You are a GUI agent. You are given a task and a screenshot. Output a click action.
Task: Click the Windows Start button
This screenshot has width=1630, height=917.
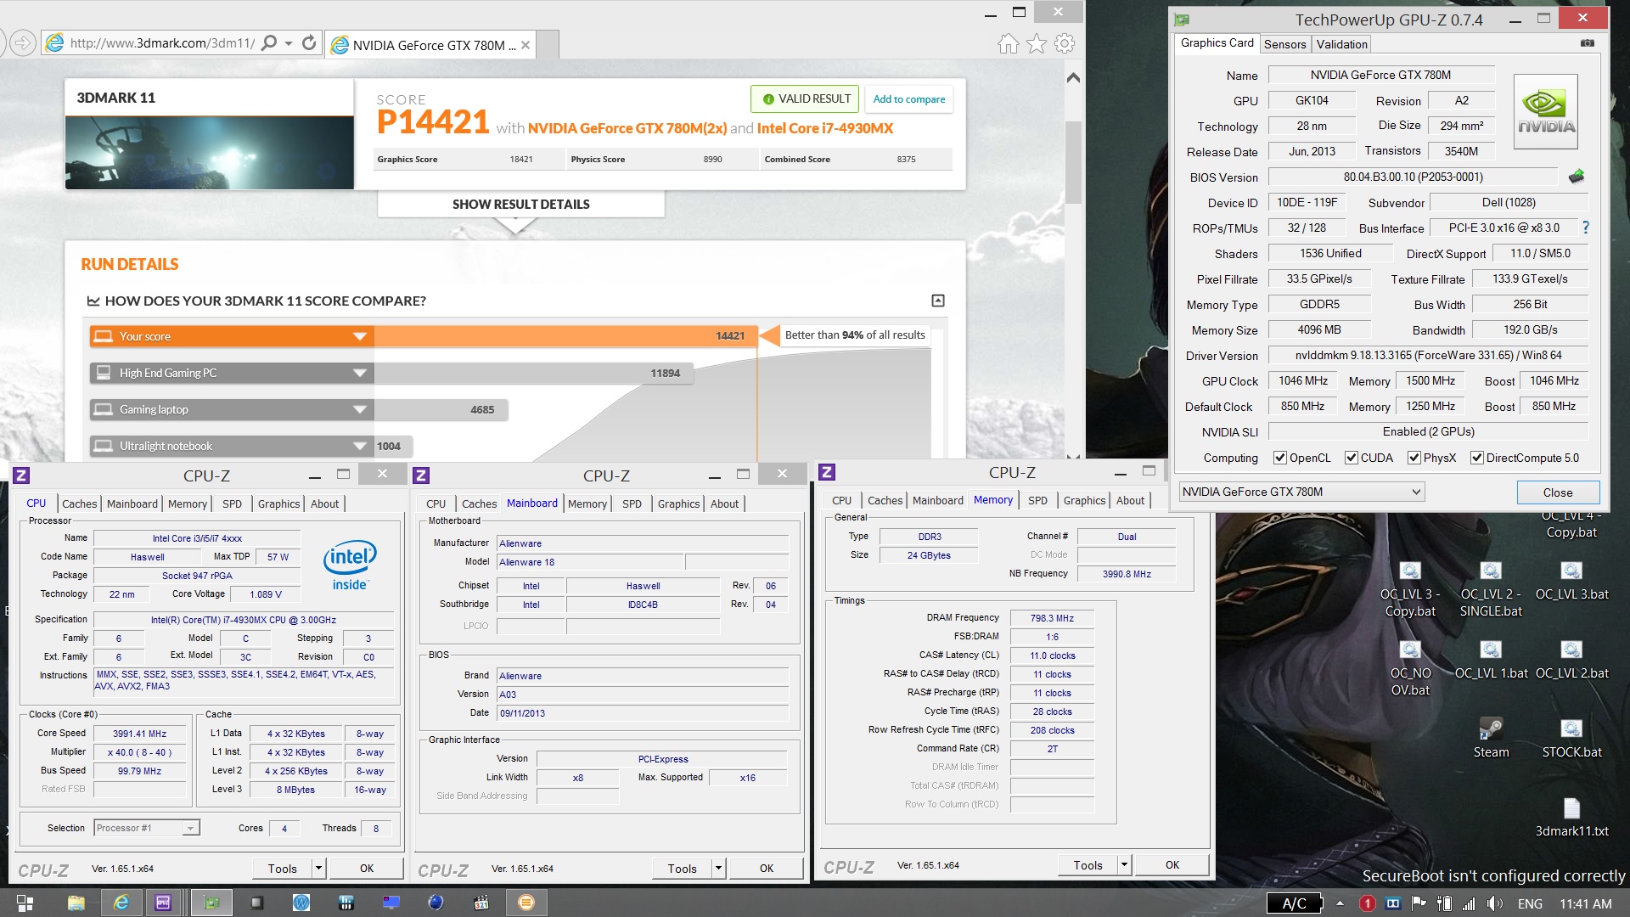pos(25,903)
